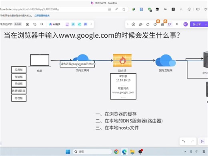
Task: Click the blue P plugin icon
Action: (73, 24)
